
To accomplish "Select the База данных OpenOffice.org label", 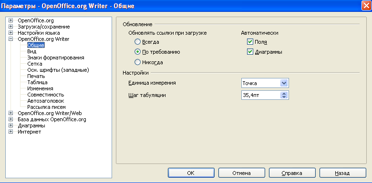I will click(x=52, y=119).
